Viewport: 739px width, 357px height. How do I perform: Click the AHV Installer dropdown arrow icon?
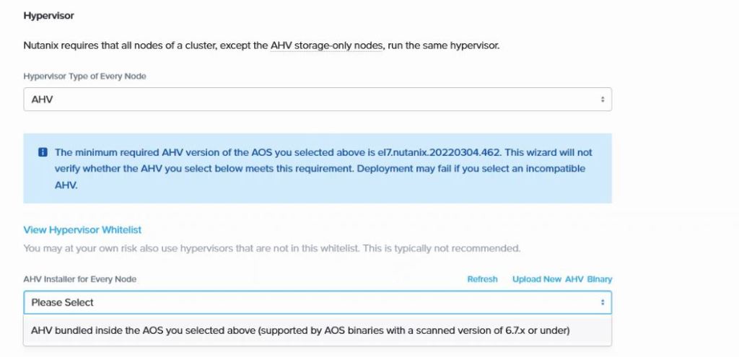pyautogui.click(x=603, y=303)
